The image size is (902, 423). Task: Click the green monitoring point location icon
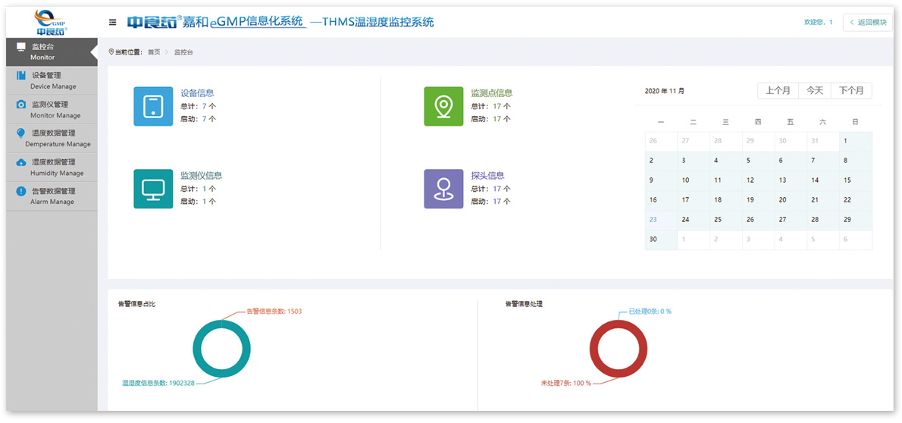click(x=443, y=106)
